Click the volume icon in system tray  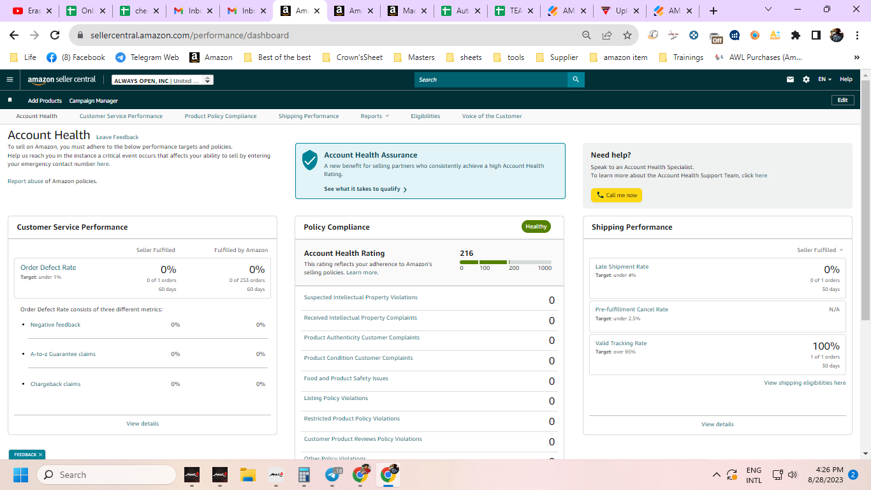pyautogui.click(x=793, y=475)
